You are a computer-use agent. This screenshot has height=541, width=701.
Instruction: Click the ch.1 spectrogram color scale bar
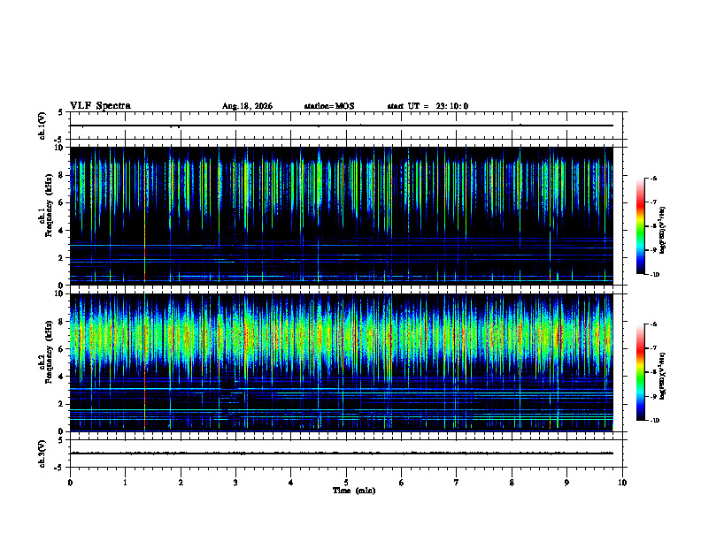click(640, 226)
